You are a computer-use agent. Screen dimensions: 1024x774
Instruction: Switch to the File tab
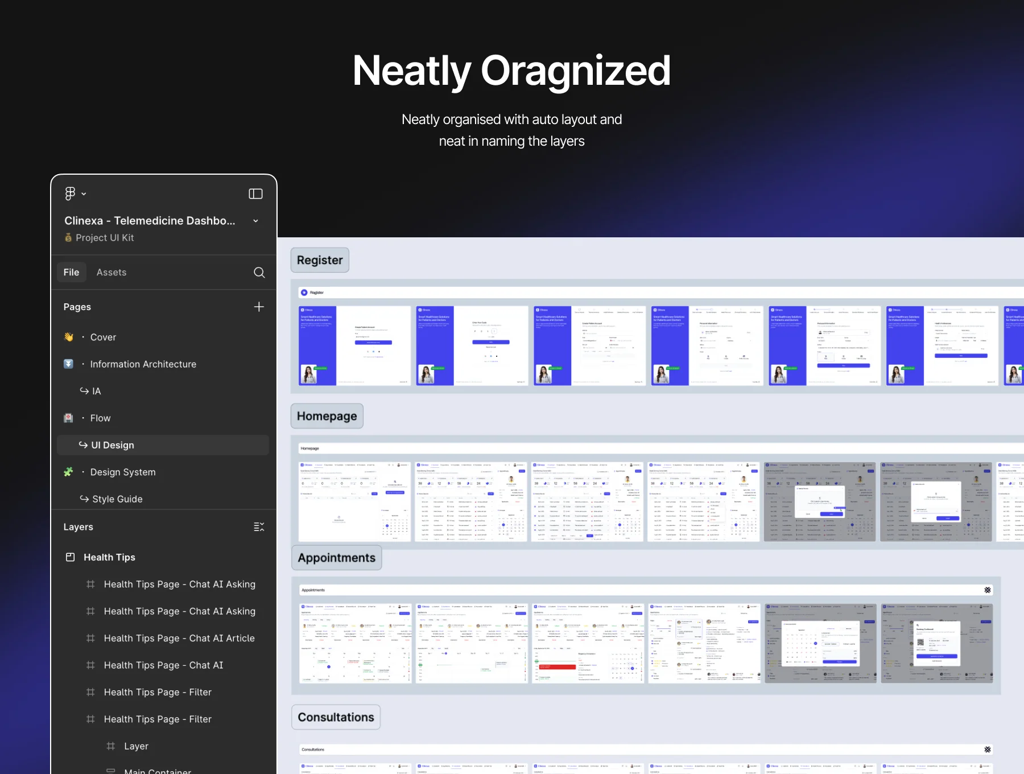72,273
